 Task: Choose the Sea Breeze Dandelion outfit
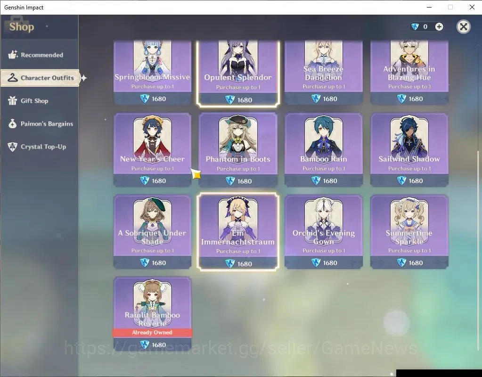pyautogui.click(x=324, y=72)
